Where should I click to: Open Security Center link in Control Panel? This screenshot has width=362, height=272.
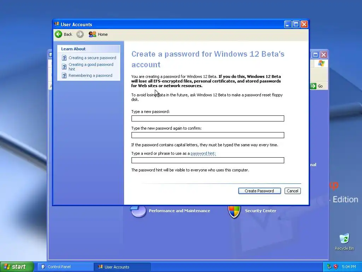(x=261, y=211)
